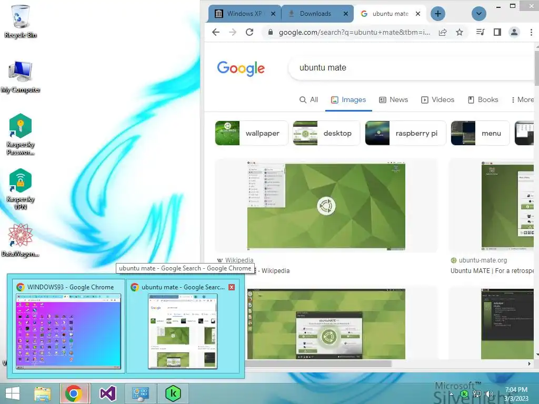Click the horizontal scrollbar in Chrome
This screenshot has width=539, height=404.
coord(318,363)
